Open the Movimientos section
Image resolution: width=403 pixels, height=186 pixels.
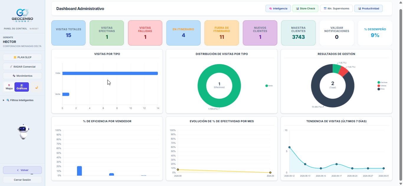(22, 76)
